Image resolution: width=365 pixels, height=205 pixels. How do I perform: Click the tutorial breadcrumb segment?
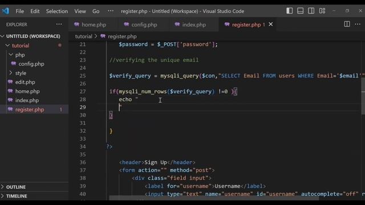84,36
